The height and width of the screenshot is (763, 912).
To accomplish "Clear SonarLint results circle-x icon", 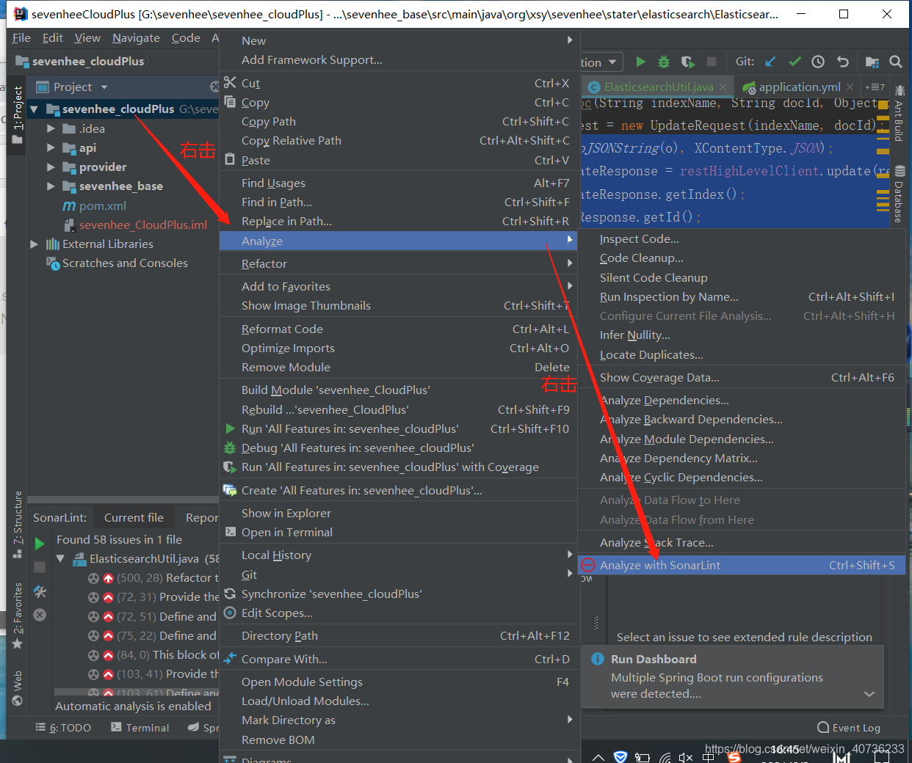I will point(40,615).
